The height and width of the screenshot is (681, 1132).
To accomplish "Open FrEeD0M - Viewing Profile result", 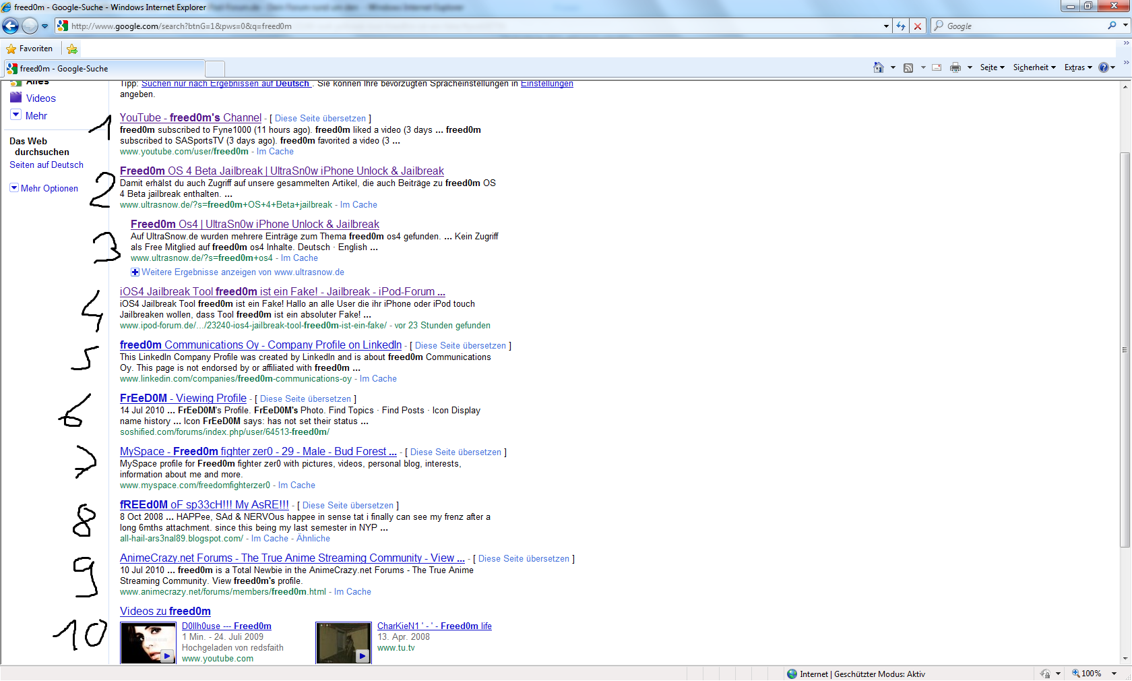I will tap(183, 398).
